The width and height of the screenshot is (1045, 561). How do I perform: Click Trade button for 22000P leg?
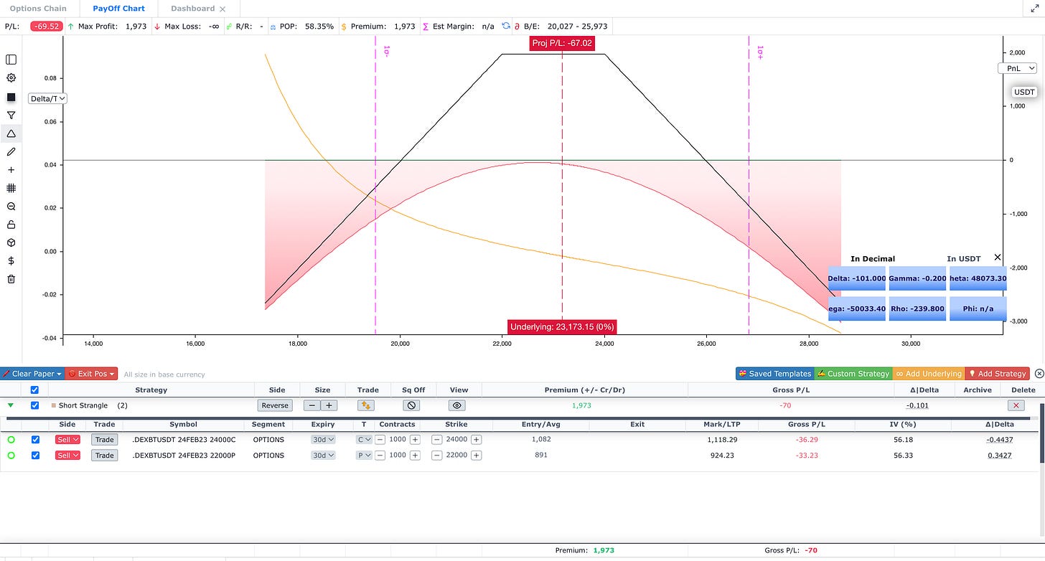pyautogui.click(x=105, y=456)
